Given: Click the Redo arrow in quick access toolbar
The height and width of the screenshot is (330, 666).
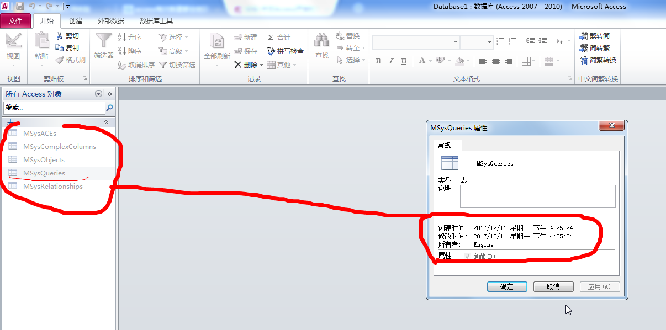Looking at the screenshot, I should pyautogui.click(x=49, y=6).
